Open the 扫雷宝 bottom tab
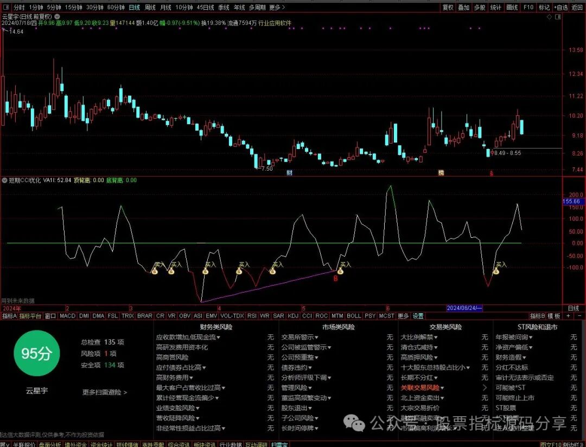586x447 pixels. pyautogui.click(x=279, y=444)
